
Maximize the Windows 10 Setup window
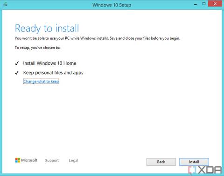204,4
